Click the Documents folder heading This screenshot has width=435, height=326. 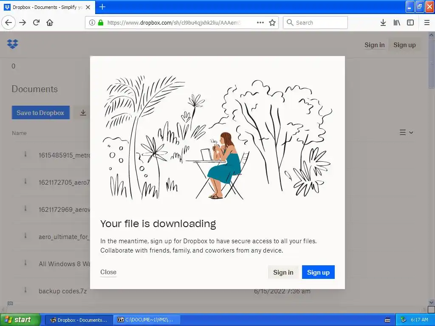point(35,89)
